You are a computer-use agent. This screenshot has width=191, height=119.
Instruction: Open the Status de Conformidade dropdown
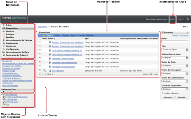[x=175, y=81]
